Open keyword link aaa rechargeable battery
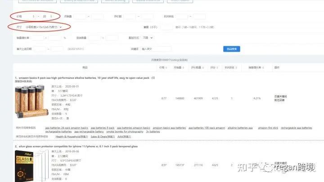This screenshot has height=182, width=324. pos(89,132)
